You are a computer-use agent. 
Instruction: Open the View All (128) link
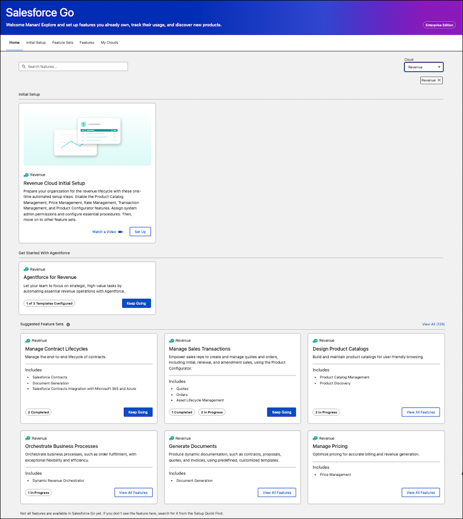(x=433, y=324)
